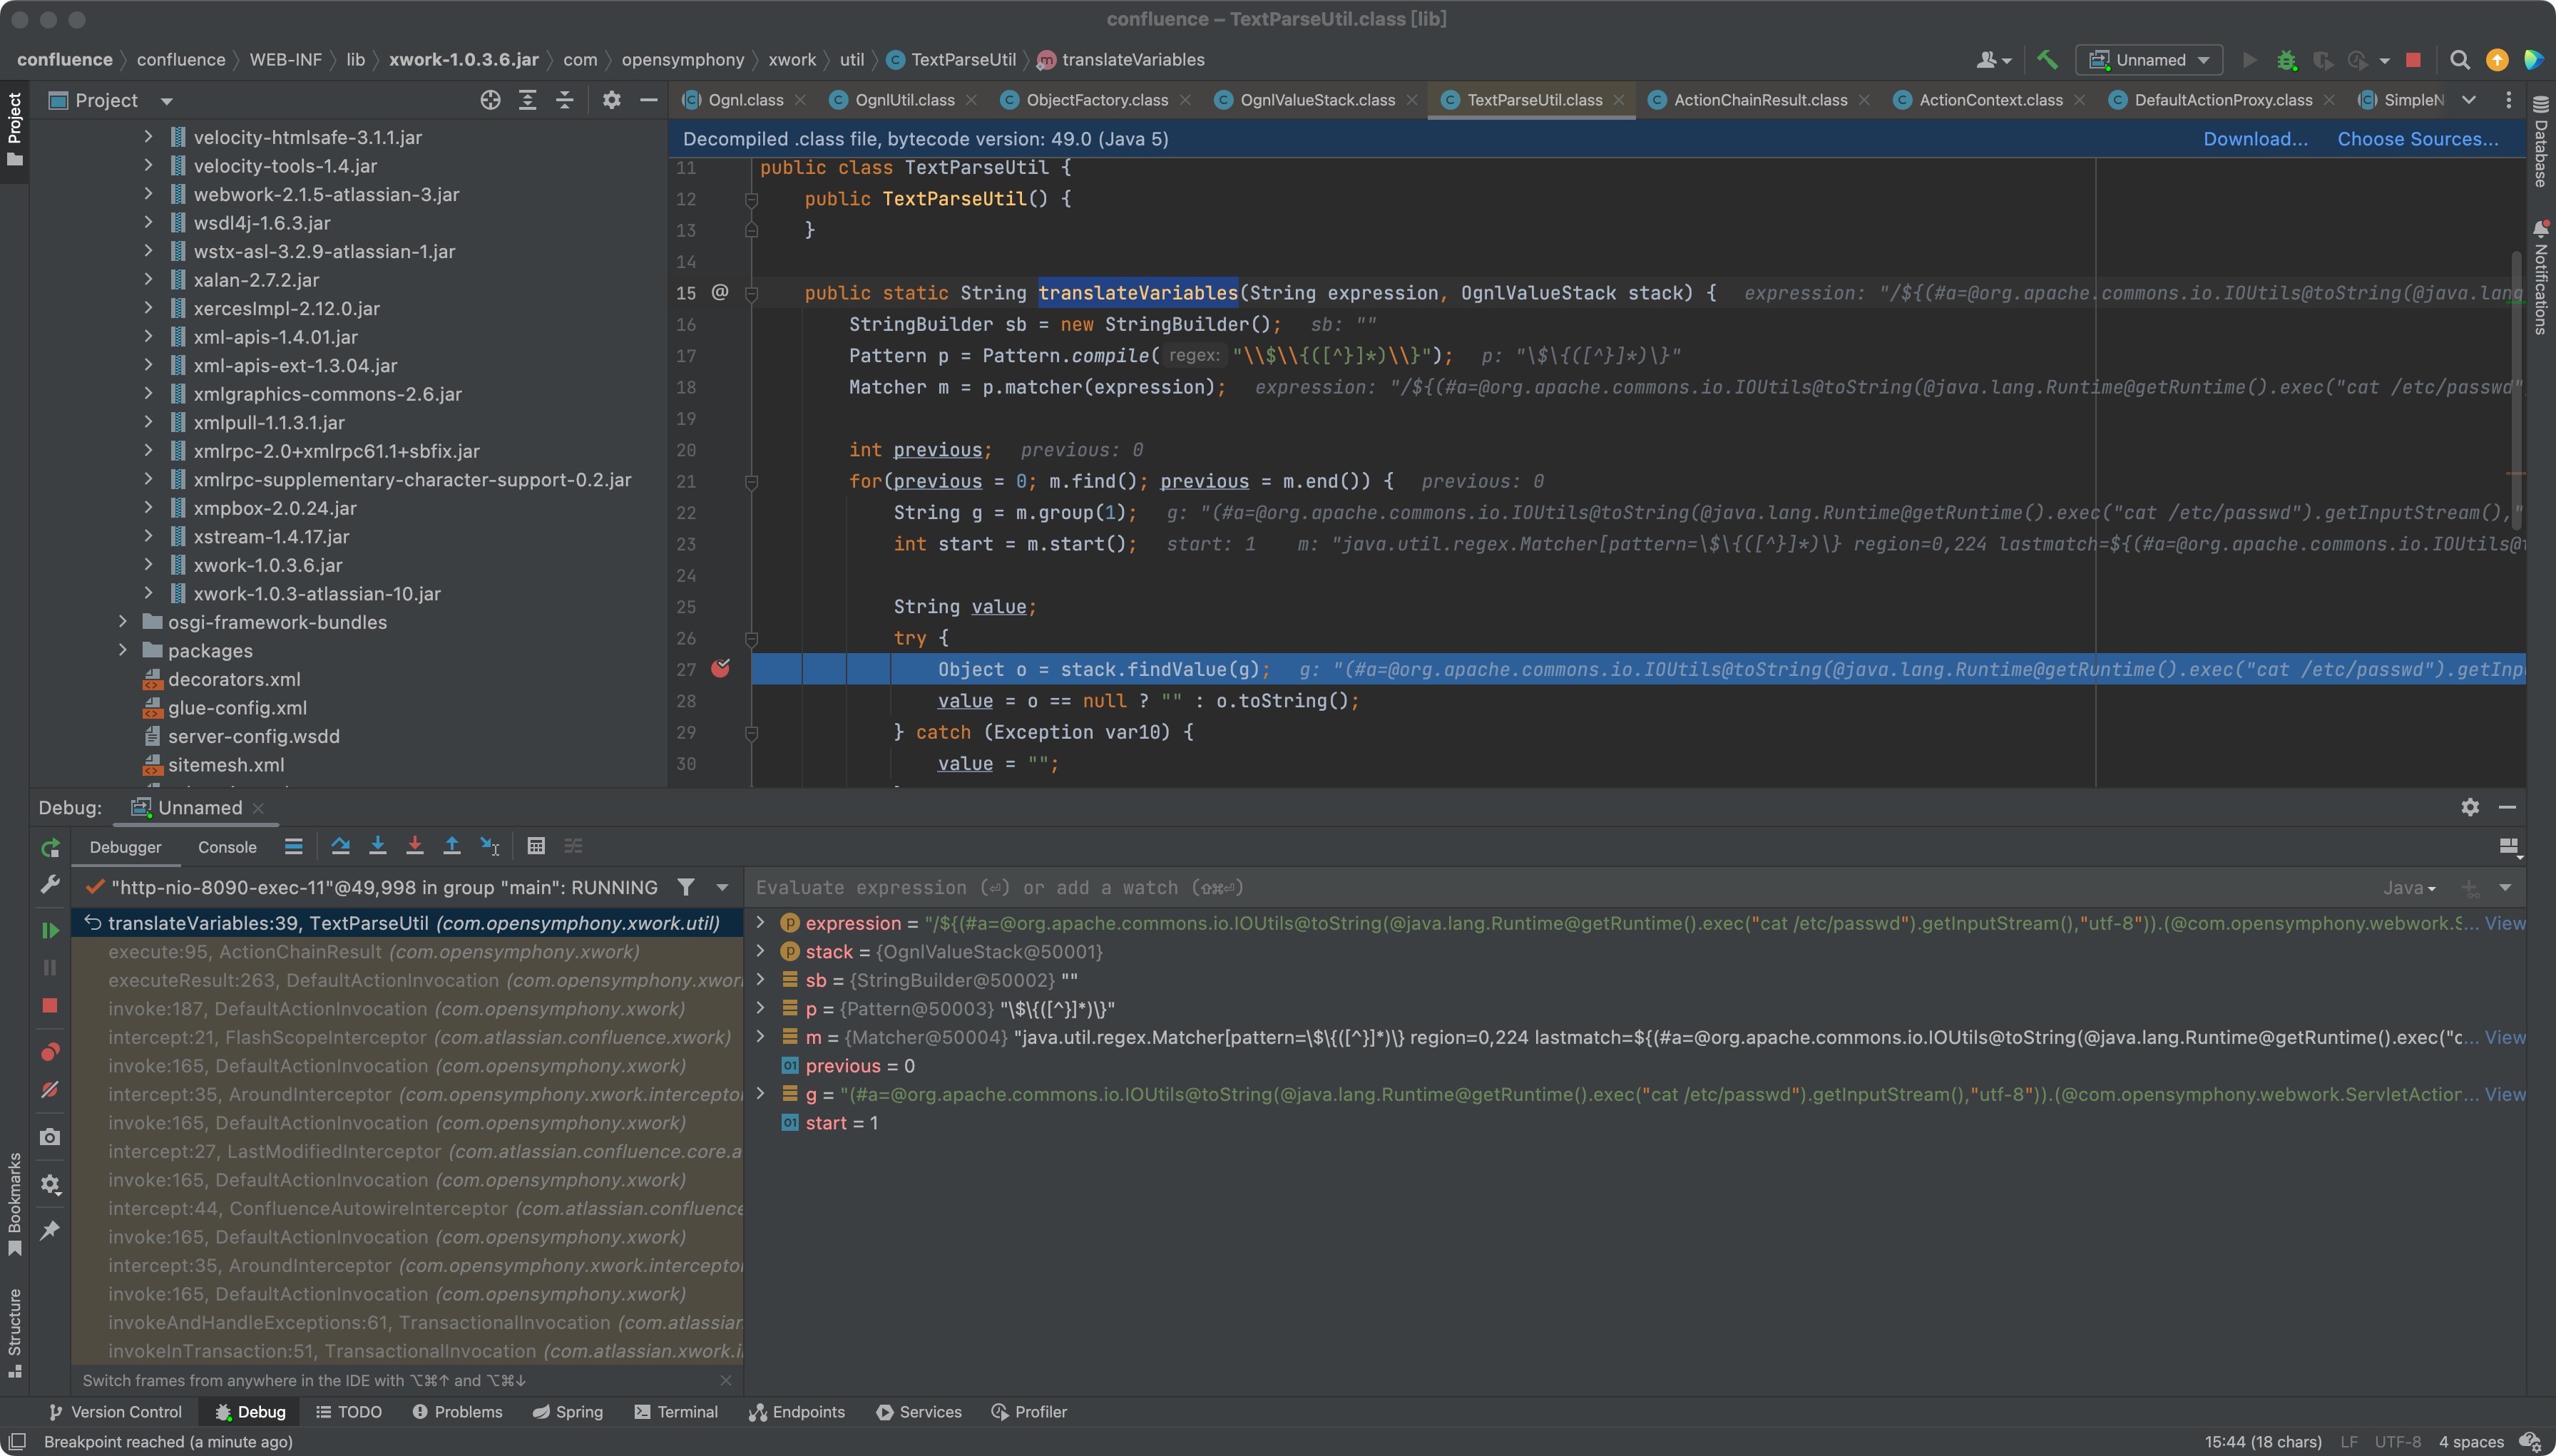Close the TextParseUtil.class tab
The image size is (2556, 1456).
(1619, 100)
